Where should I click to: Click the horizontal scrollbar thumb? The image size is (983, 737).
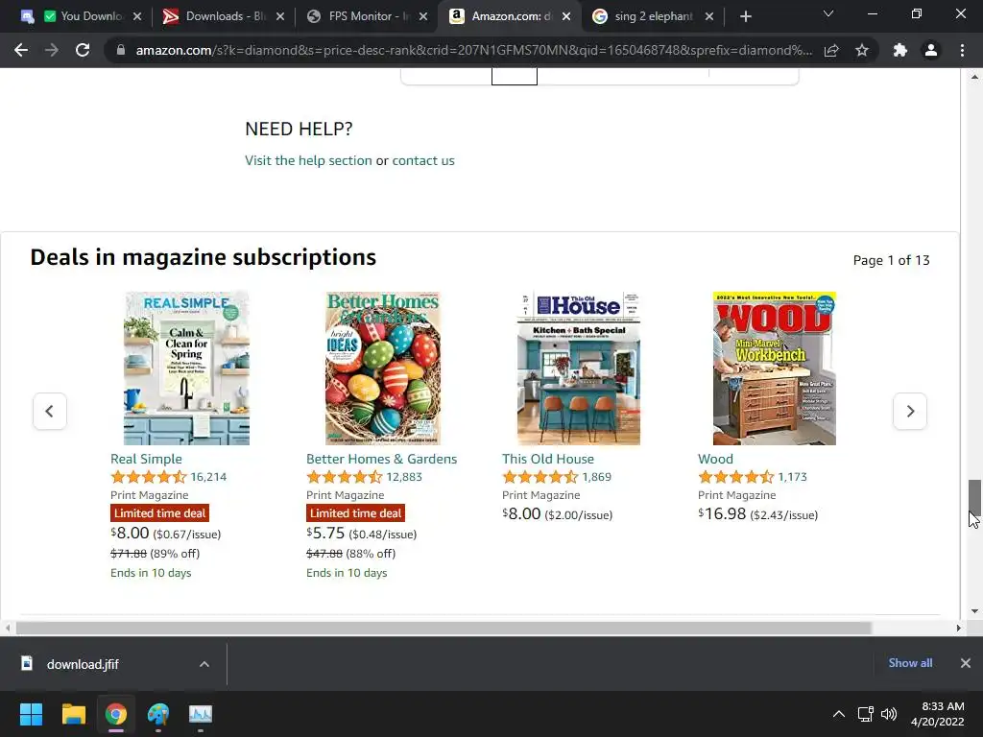pyautogui.click(x=444, y=628)
